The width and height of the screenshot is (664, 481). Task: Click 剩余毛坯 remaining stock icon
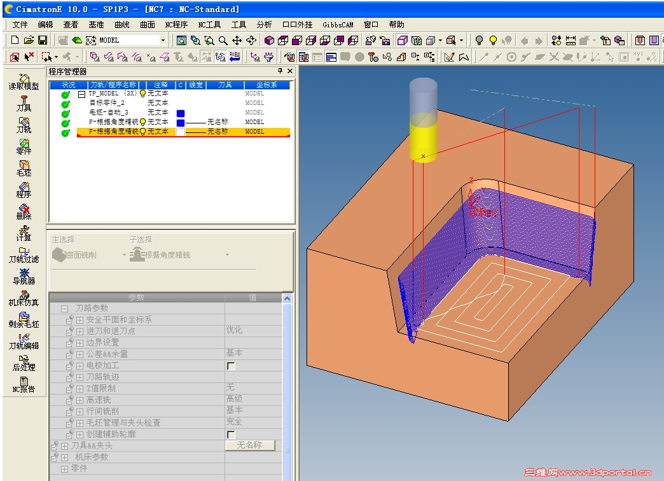coord(24,319)
